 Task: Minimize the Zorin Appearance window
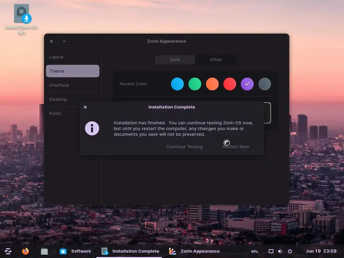pos(64,41)
